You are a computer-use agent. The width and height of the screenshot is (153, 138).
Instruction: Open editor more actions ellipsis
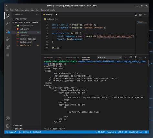(x=145, y=15)
